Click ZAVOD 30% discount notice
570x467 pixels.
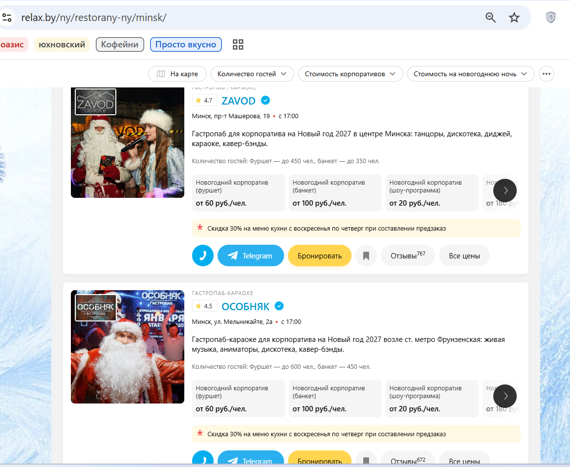(x=356, y=228)
